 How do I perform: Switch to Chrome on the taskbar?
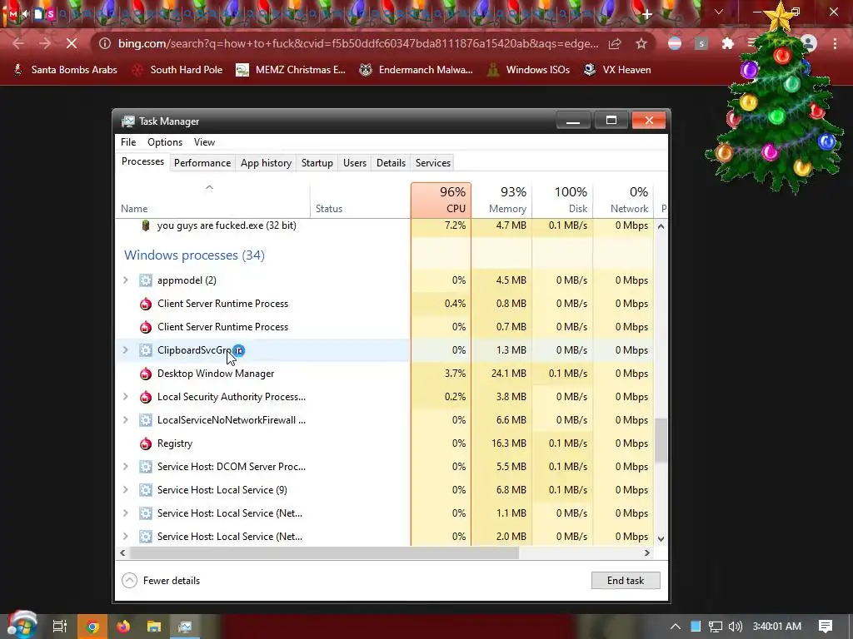92,627
